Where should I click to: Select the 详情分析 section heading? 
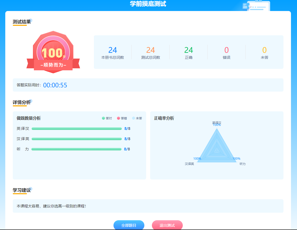pyautogui.click(x=22, y=102)
